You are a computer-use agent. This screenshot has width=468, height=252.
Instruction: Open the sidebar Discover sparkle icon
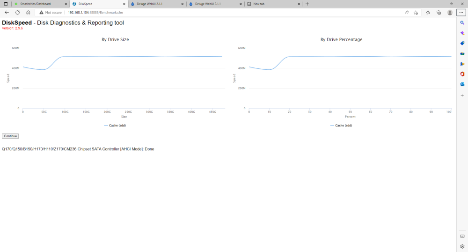pyautogui.click(x=462, y=33)
